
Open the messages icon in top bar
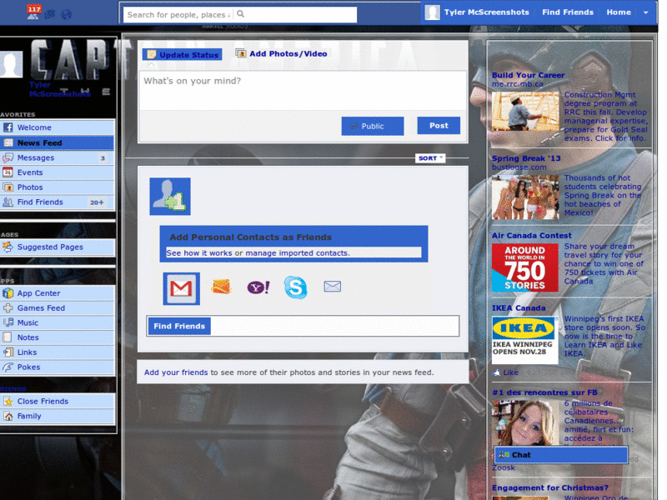point(50,14)
